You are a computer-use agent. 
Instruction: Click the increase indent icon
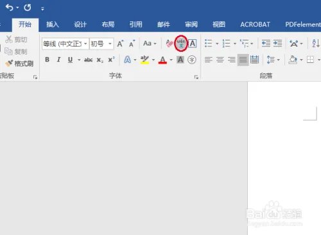pyautogui.click(x=277, y=44)
